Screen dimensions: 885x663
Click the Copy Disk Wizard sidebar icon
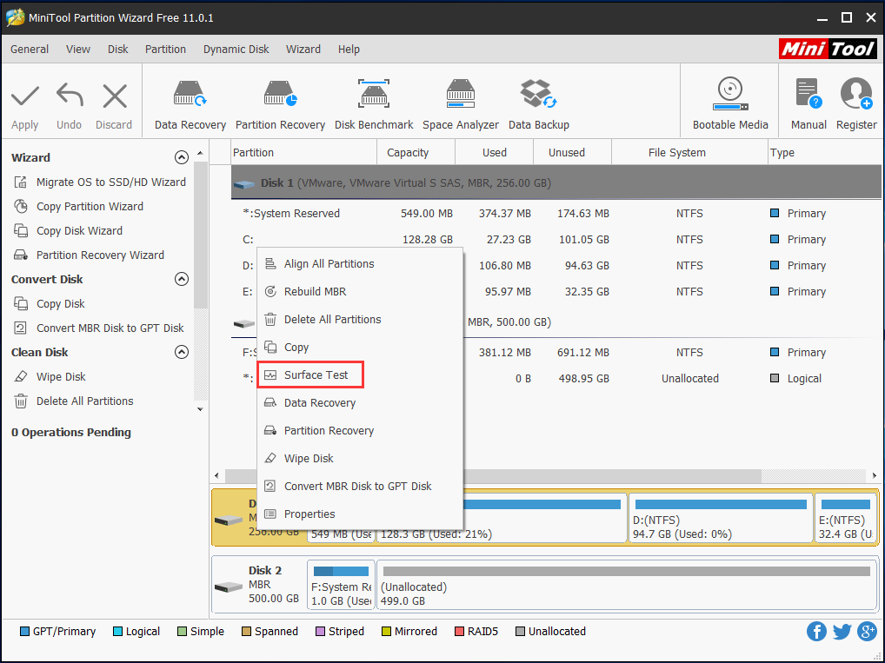click(x=21, y=230)
